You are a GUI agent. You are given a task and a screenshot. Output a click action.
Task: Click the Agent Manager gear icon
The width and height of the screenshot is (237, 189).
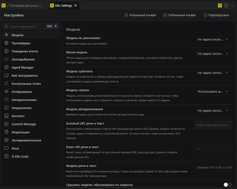(x=6, y=67)
